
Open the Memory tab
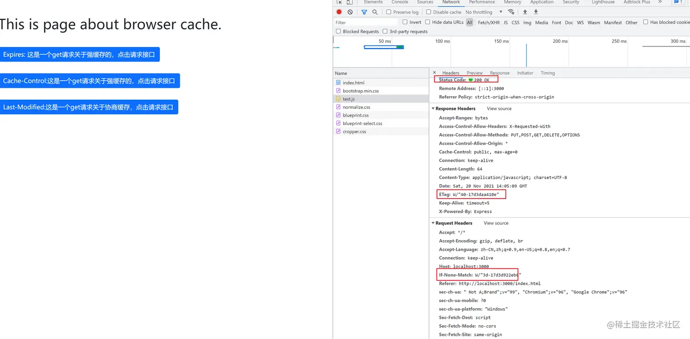tap(512, 2)
